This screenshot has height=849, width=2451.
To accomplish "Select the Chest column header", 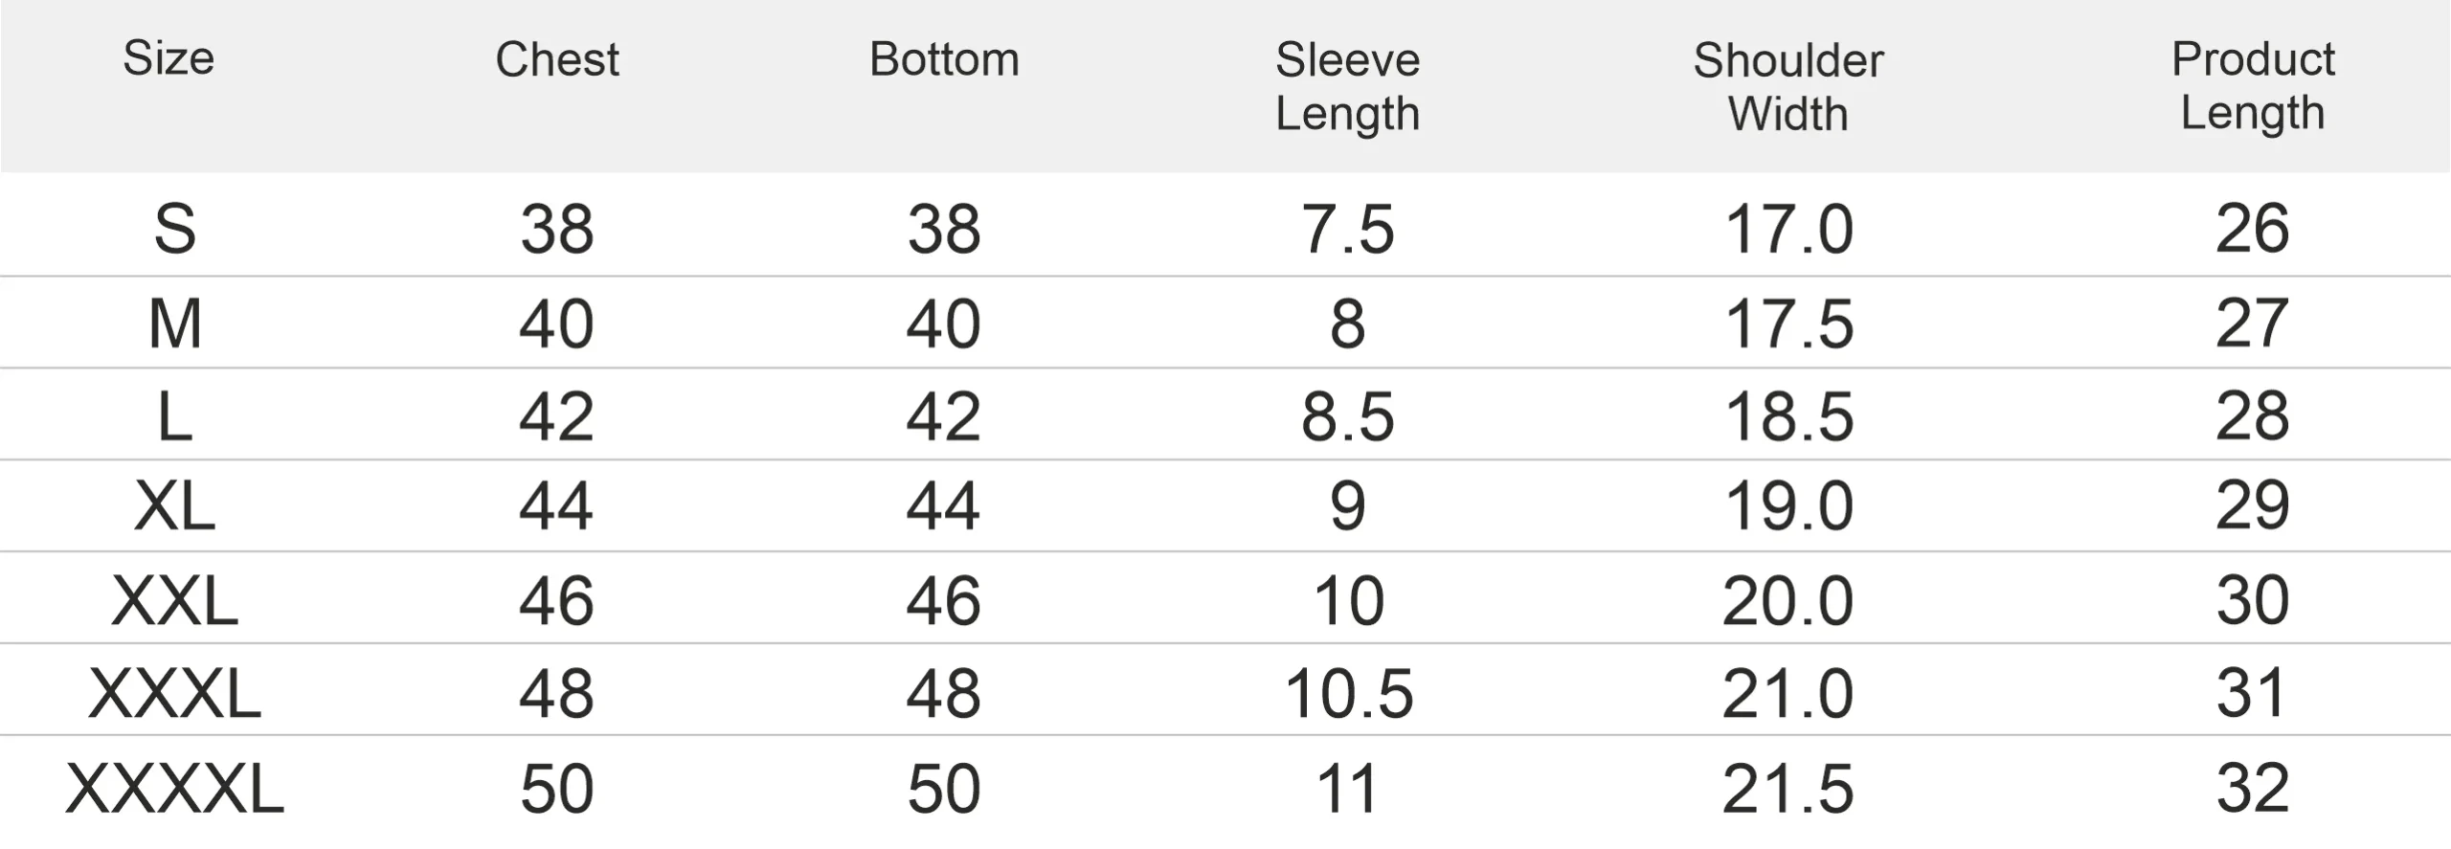I will 557,59.
